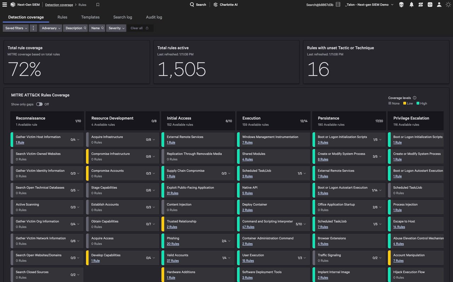The width and height of the screenshot is (453, 282).
Task: Open the saved filters three-dot options
Action: [x=33, y=28]
